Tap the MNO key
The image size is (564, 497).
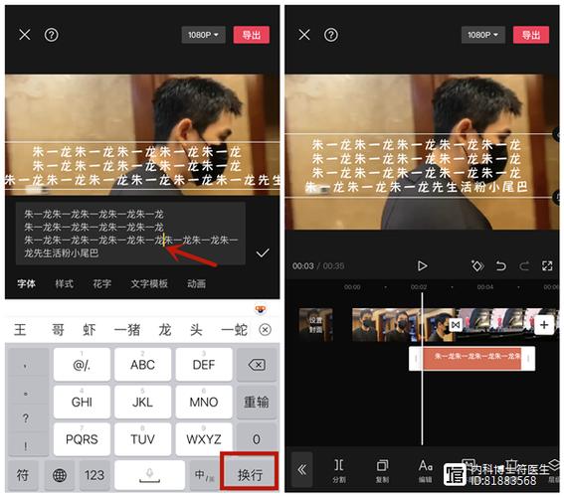pyautogui.click(x=204, y=402)
